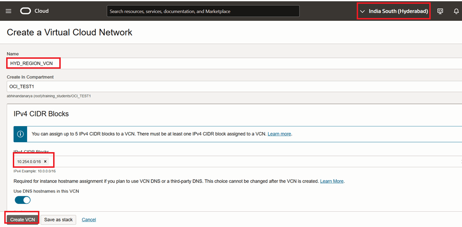Click the Cancel link
This screenshot has width=462, height=227.
pyautogui.click(x=89, y=219)
